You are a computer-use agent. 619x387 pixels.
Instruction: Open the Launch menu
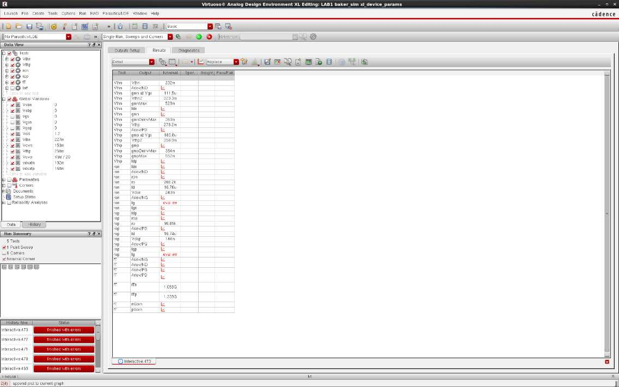click(11, 14)
